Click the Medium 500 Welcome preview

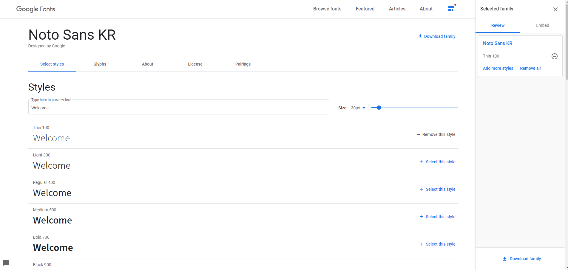click(x=53, y=220)
